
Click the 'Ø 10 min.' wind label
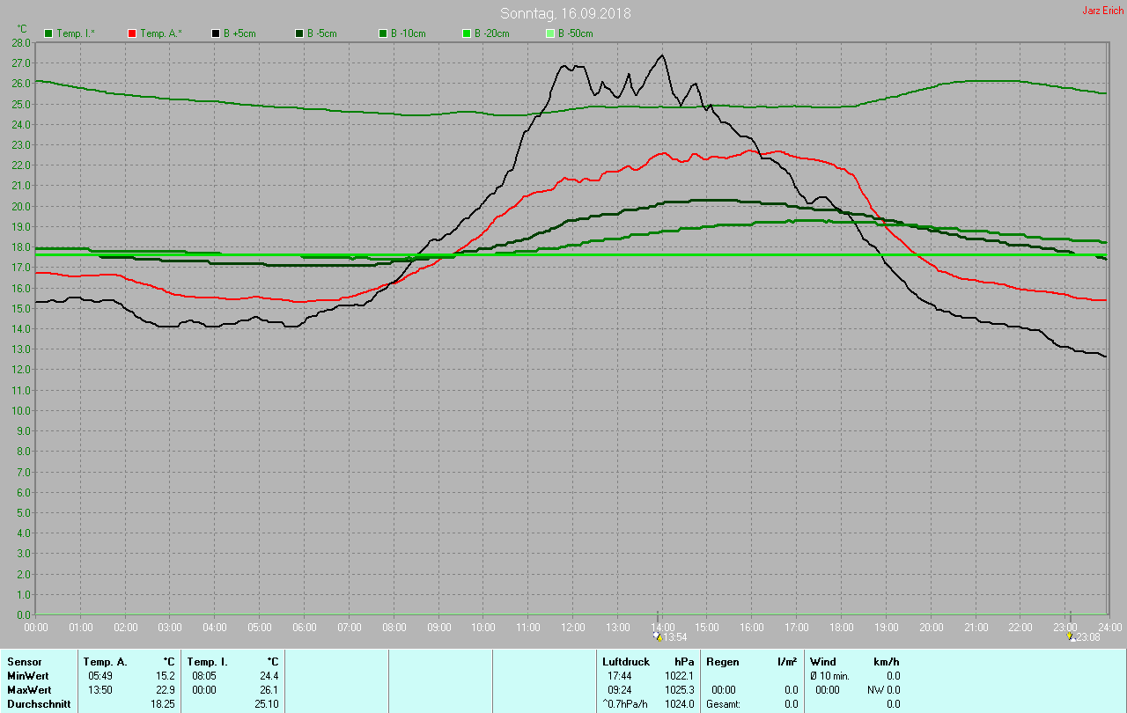830,676
